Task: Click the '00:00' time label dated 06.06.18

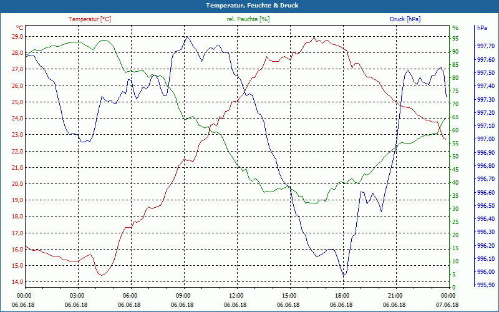Action: pos(24,295)
